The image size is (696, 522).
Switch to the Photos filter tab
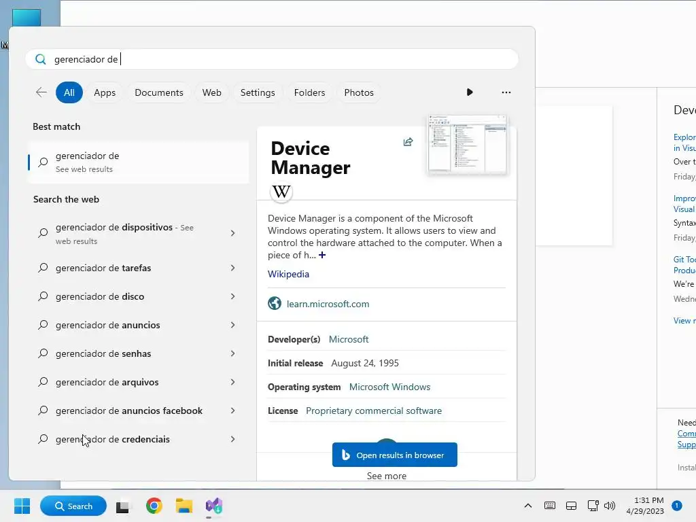pos(359,92)
